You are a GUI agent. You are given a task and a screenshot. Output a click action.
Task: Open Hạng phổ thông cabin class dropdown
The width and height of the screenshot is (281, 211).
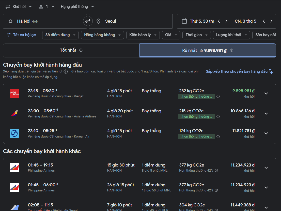pos(77,7)
